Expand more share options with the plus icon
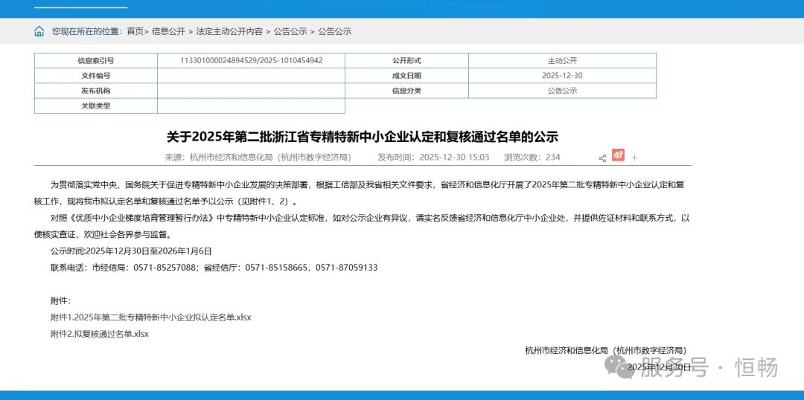Image resolution: width=804 pixels, height=400 pixels. coord(634,158)
